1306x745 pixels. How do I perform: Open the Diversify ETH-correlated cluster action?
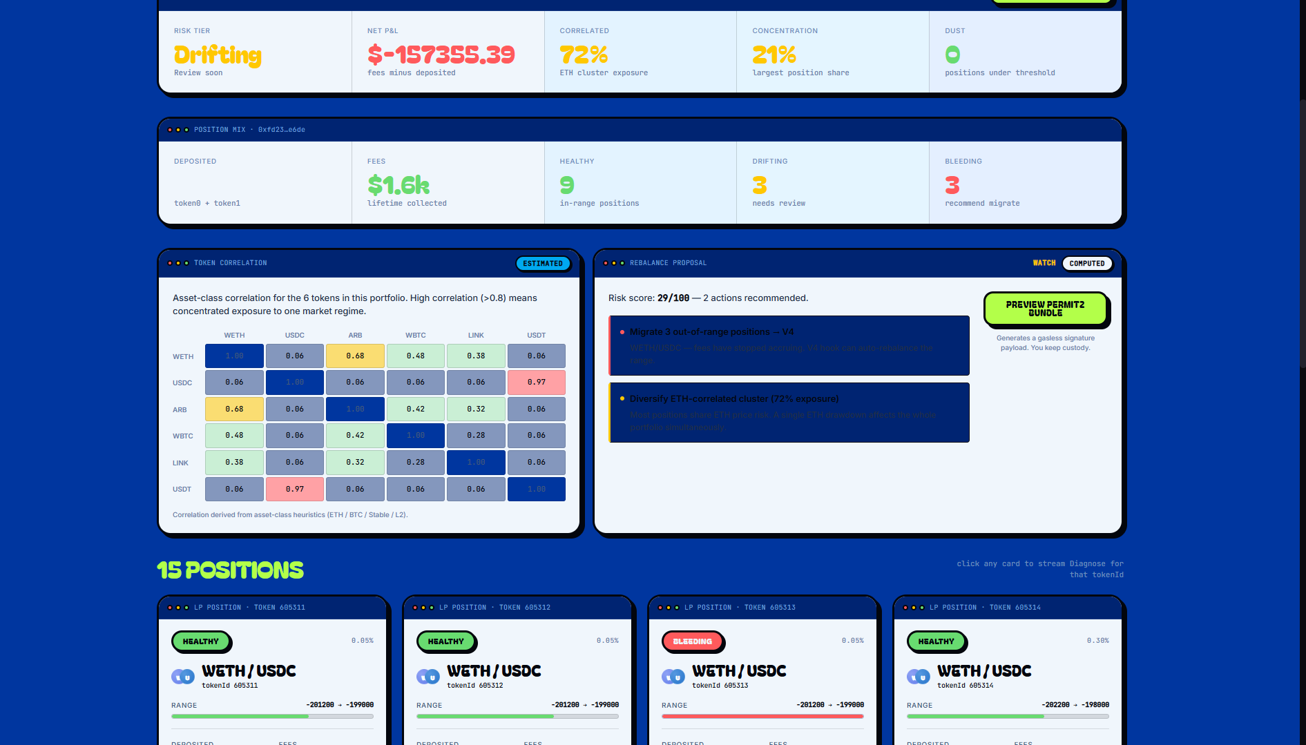(x=789, y=412)
